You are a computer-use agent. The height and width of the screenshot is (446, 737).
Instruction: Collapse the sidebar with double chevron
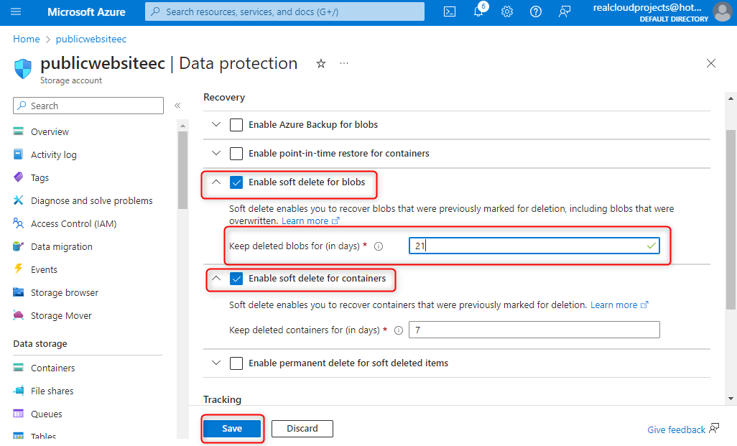coord(177,106)
